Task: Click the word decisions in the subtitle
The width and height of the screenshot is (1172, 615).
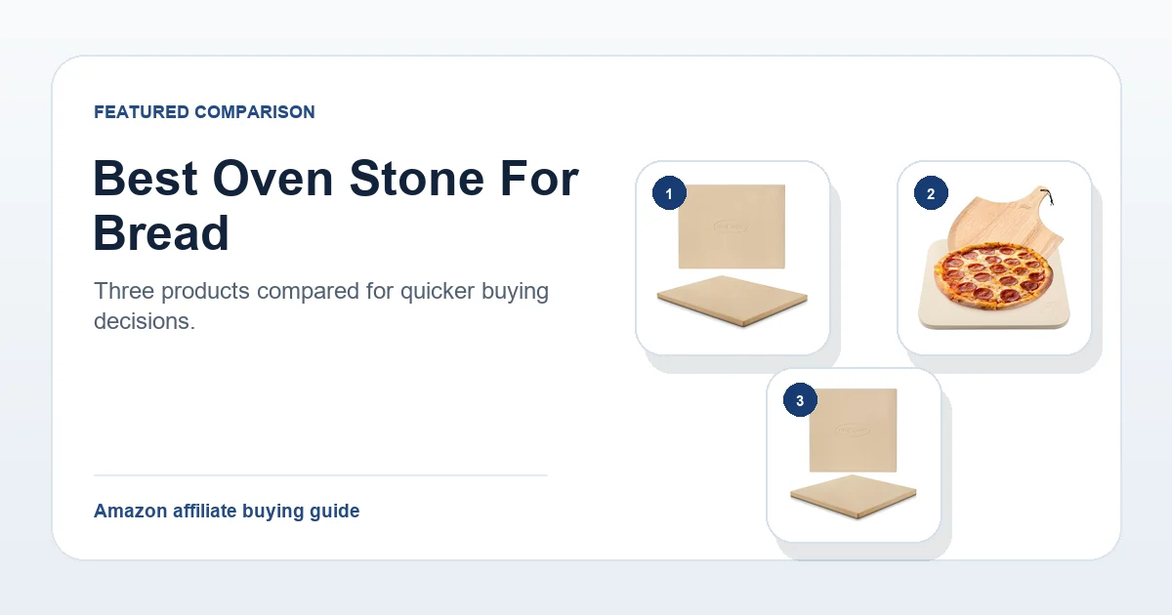Action: (145, 320)
